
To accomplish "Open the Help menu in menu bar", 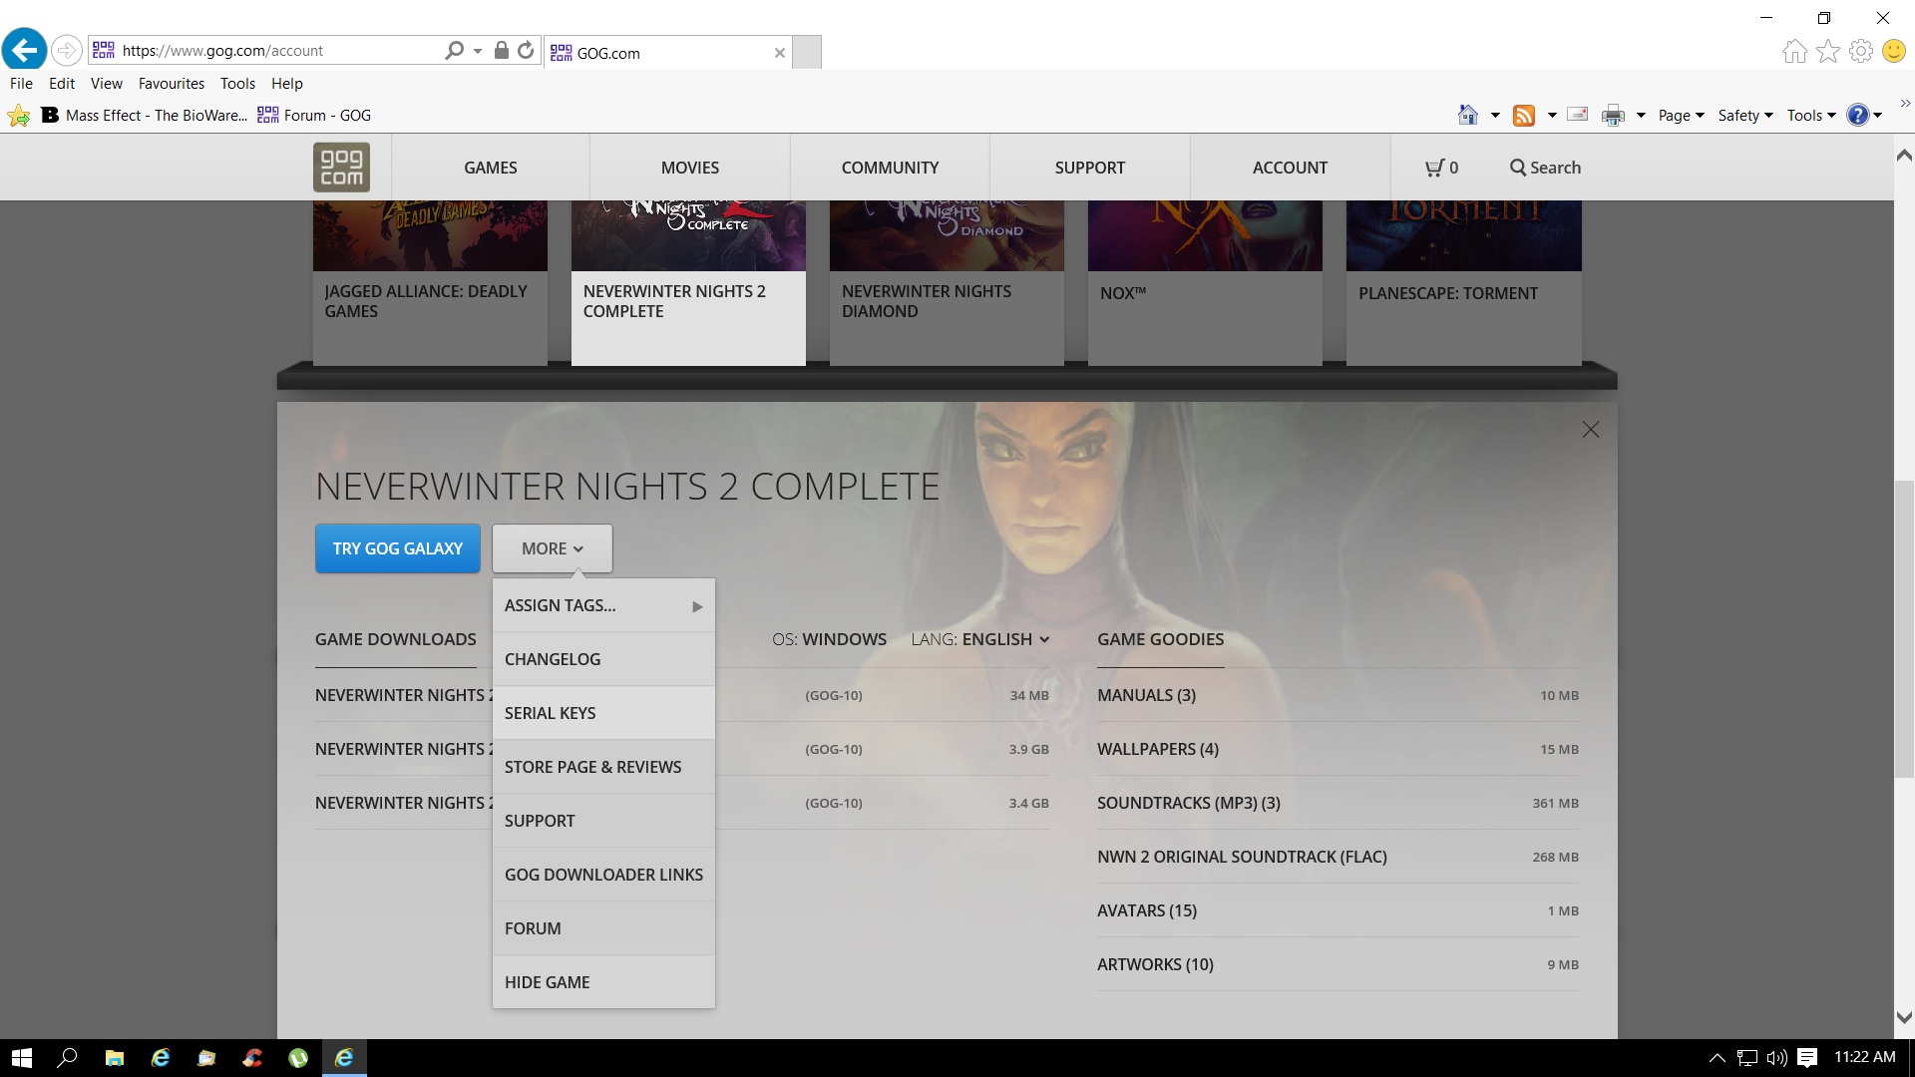I will point(287,84).
